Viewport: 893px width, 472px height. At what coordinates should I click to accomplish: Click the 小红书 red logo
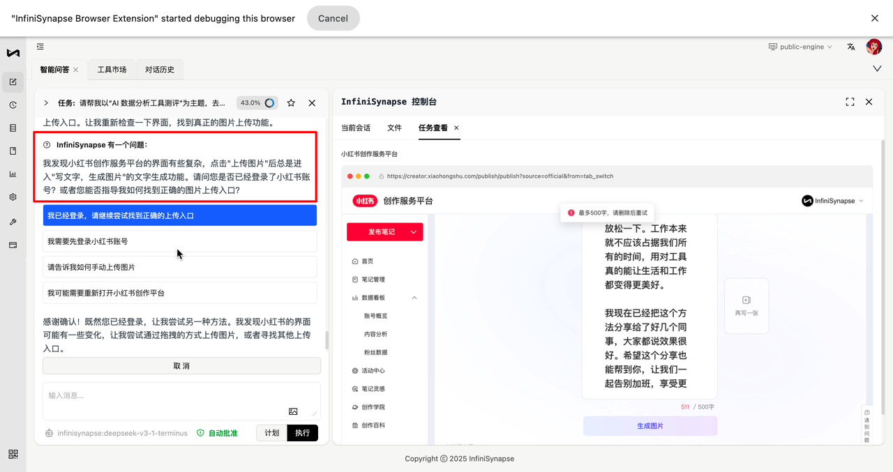[x=365, y=201]
